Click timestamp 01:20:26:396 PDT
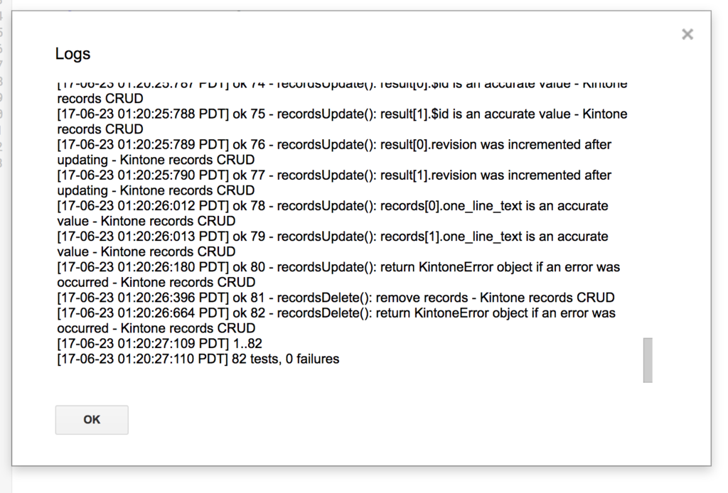The width and height of the screenshot is (728, 493). click(x=173, y=298)
